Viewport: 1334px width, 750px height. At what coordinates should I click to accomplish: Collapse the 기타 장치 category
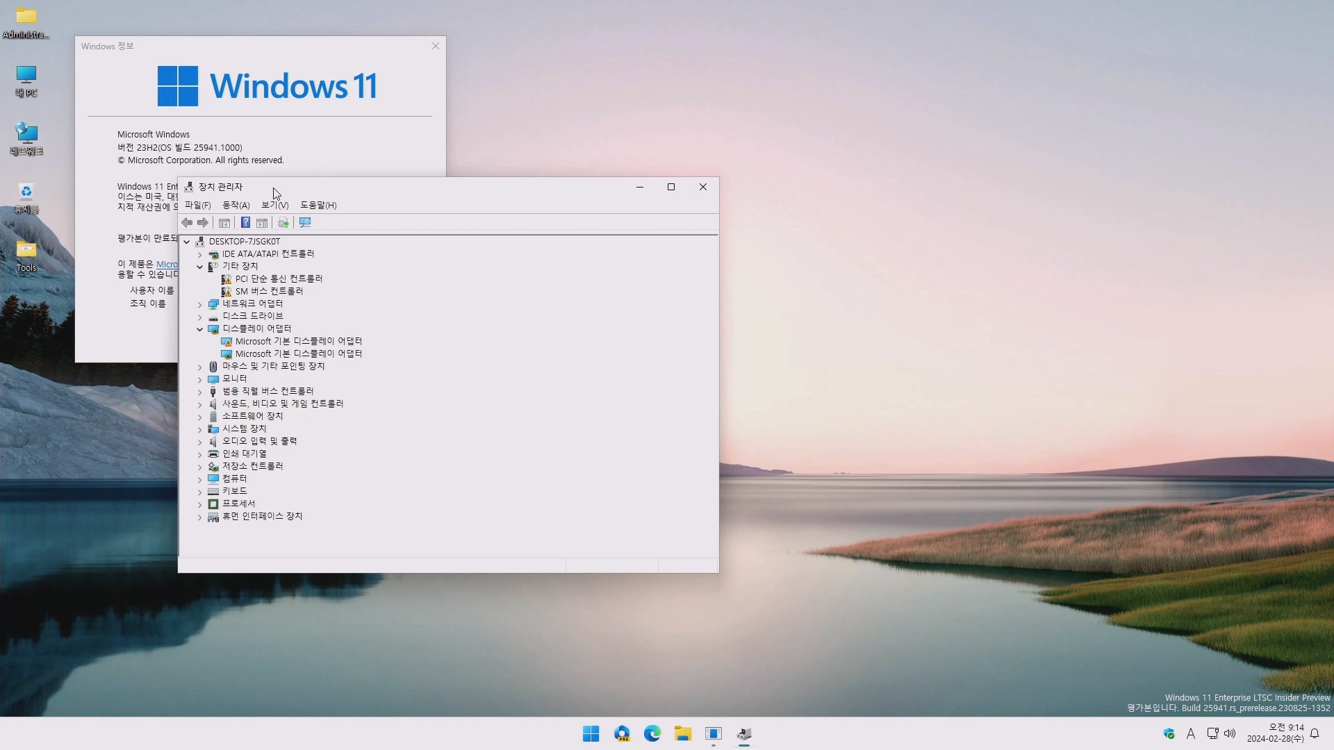pyautogui.click(x=200, y=267)
